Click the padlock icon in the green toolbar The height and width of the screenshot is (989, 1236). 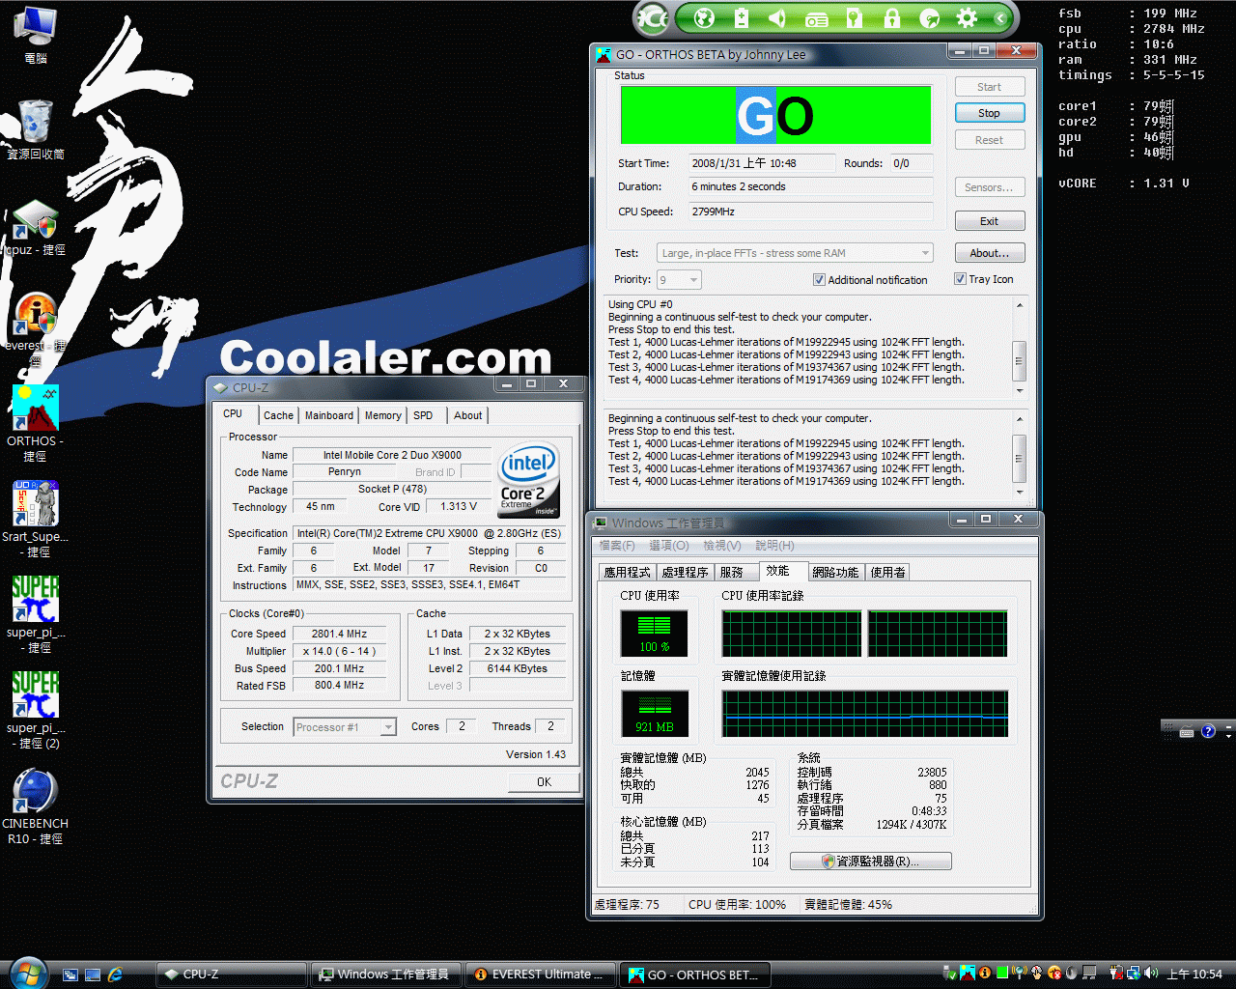click(x=891, y=17)
